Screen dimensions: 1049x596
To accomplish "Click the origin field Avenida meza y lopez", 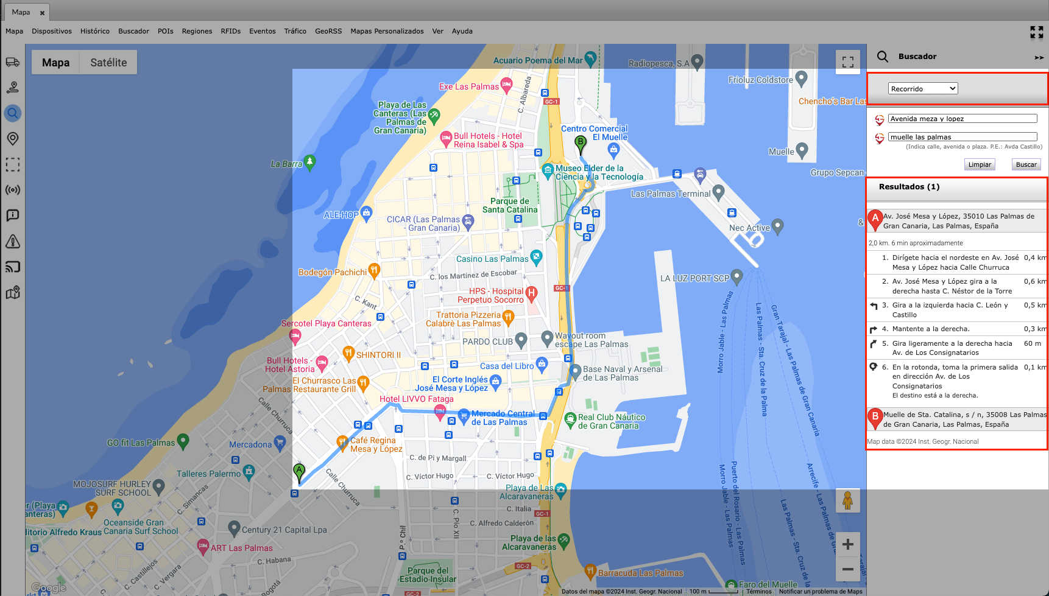I will pyautogui.click(x=962, y=119).
